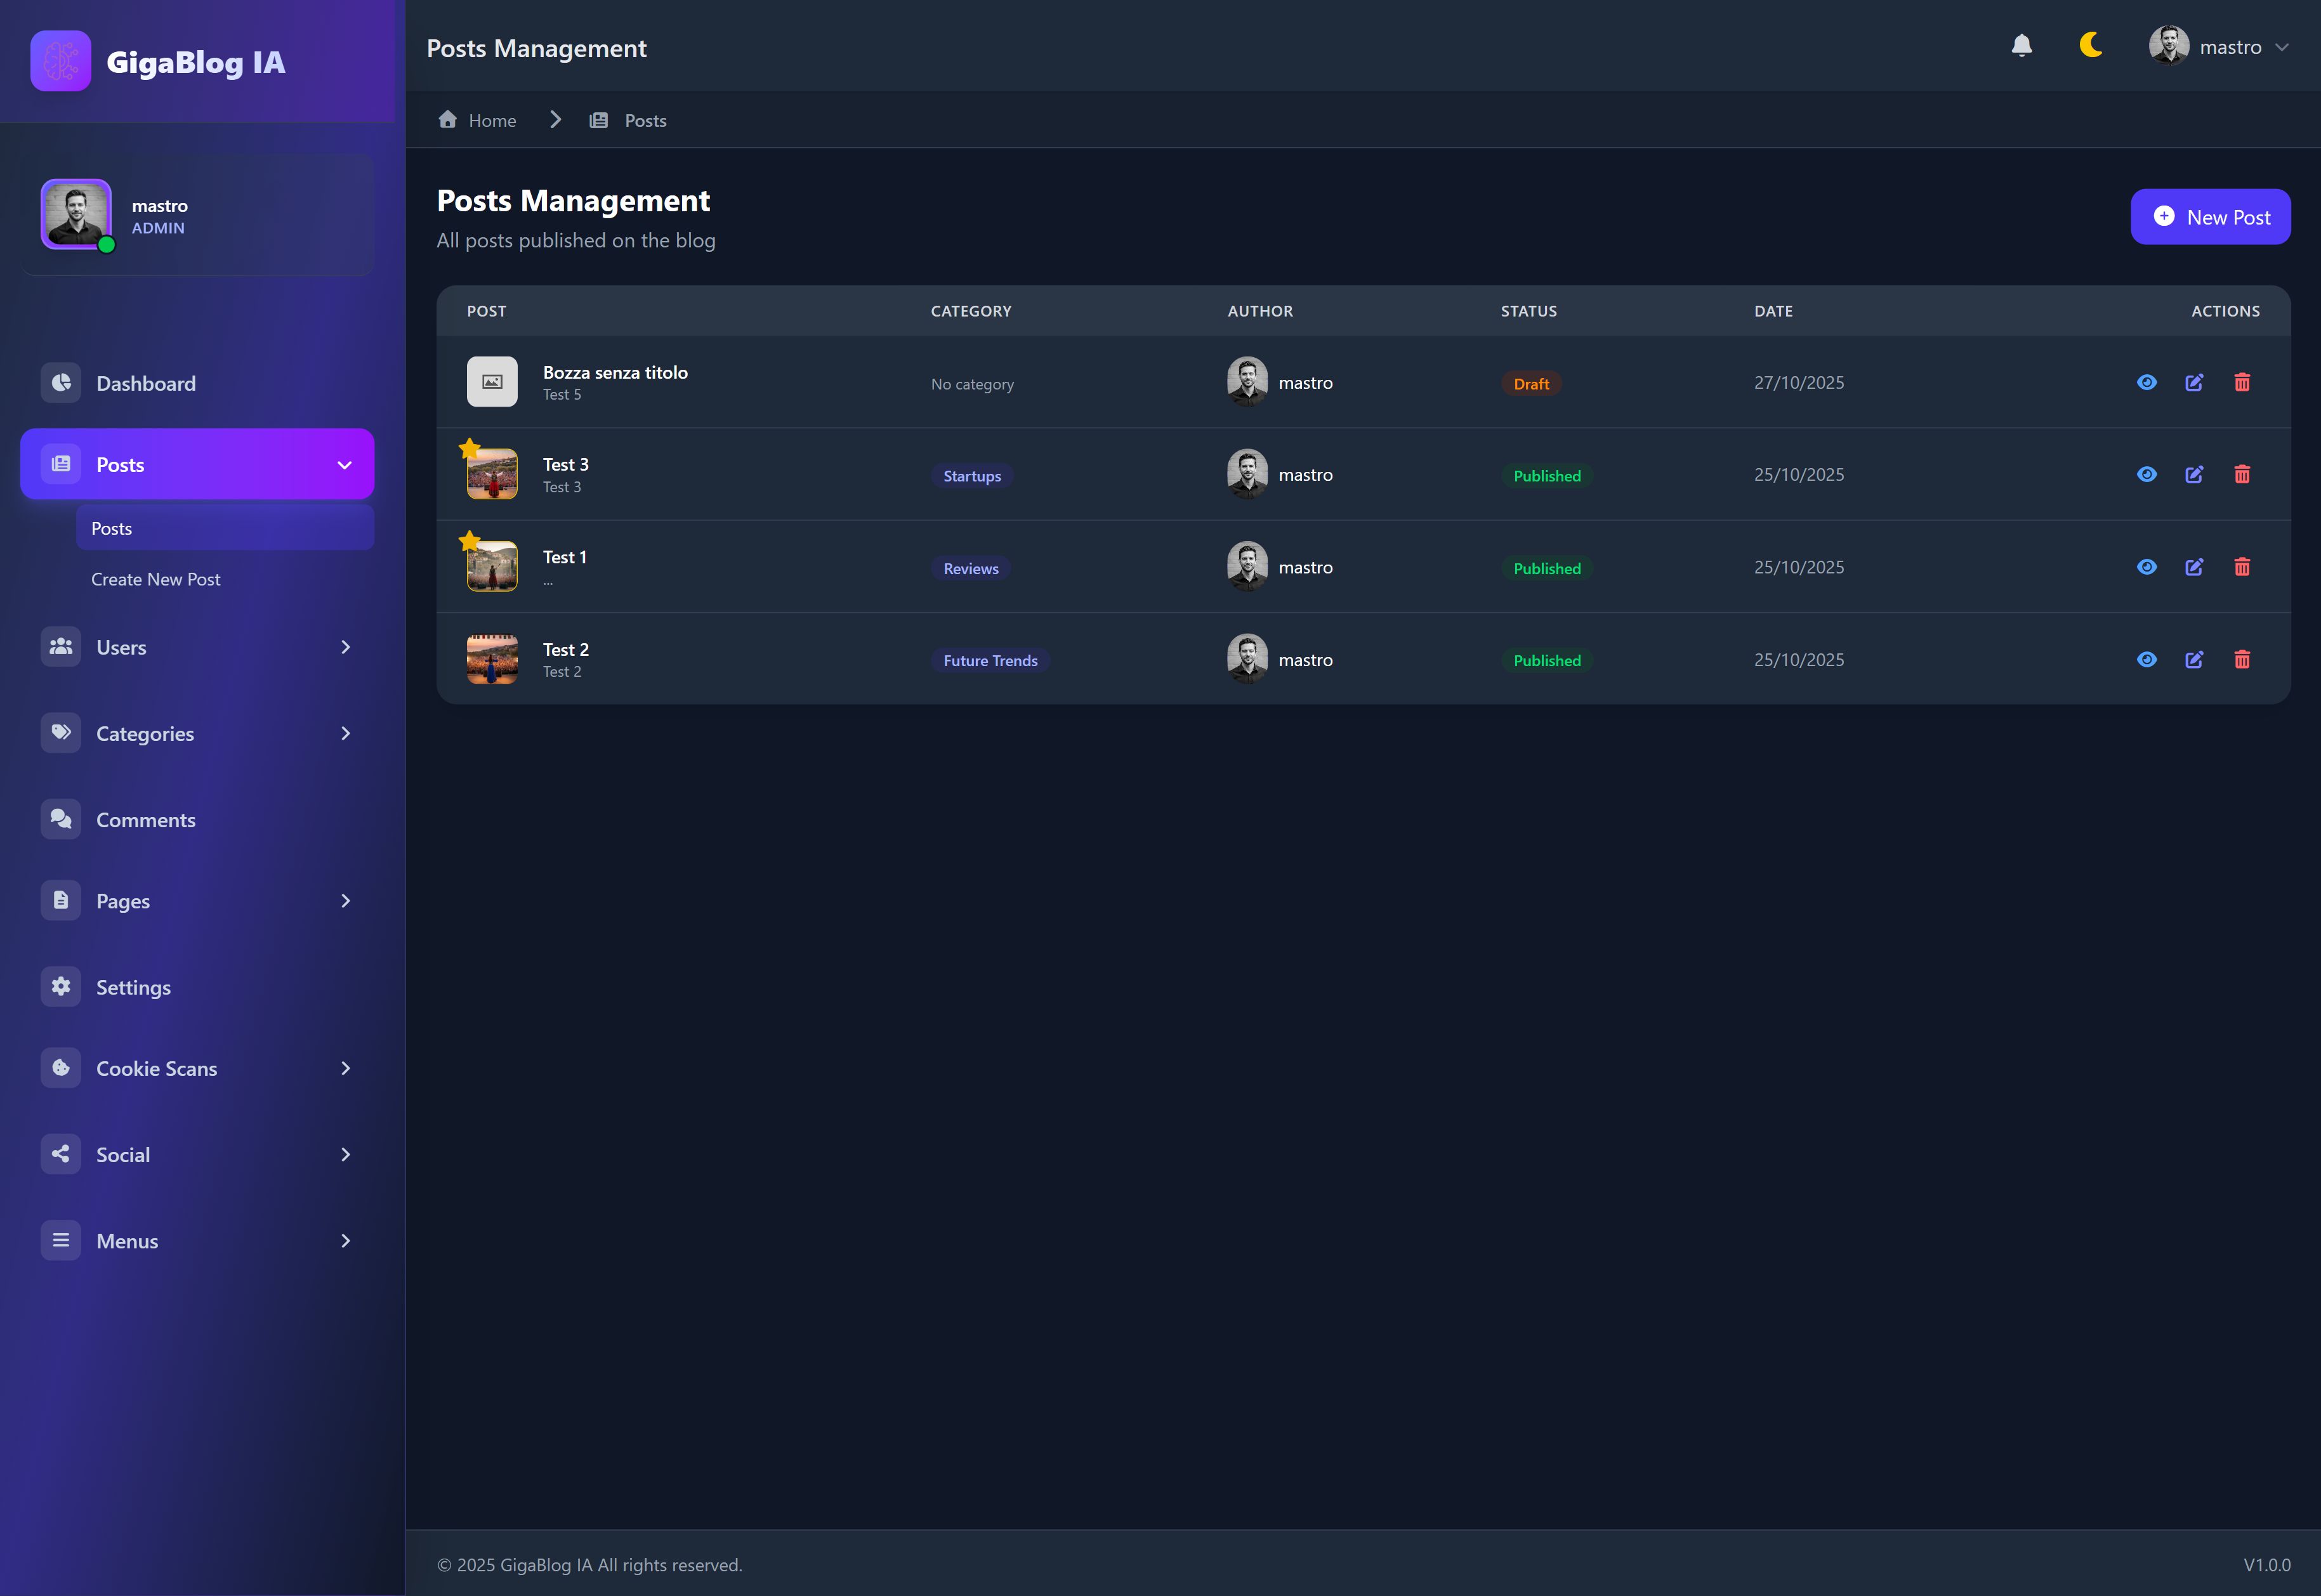2321x1596 pixels.
Task: Click the Home breadcrumb house icon
Action: 447,120
